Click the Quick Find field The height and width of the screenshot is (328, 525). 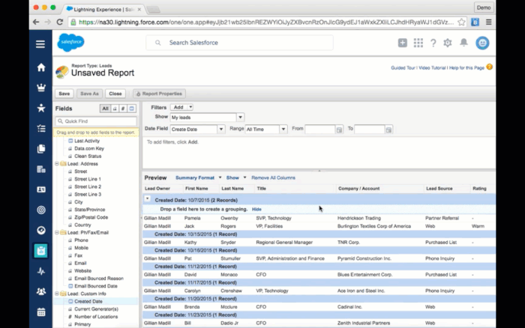click(x=96, y=121)
